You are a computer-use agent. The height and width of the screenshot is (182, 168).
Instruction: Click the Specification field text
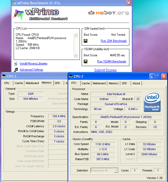[x=126, y=117]
